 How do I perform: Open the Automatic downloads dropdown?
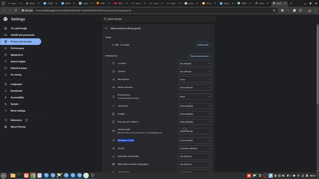195,156
